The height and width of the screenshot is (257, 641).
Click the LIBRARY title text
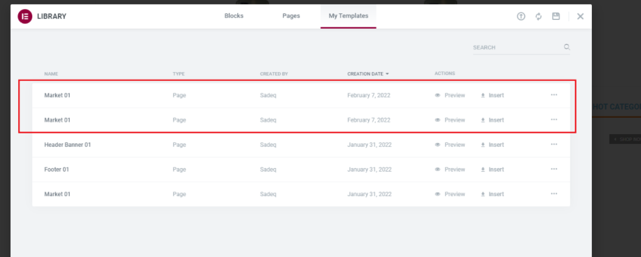coord(52,16)
